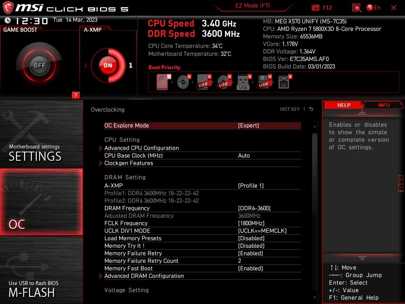This screenshot has width=405, height=304.
Task: Click the clock icon beside the time
Action: pyautogui.click(x=8, y=20)
